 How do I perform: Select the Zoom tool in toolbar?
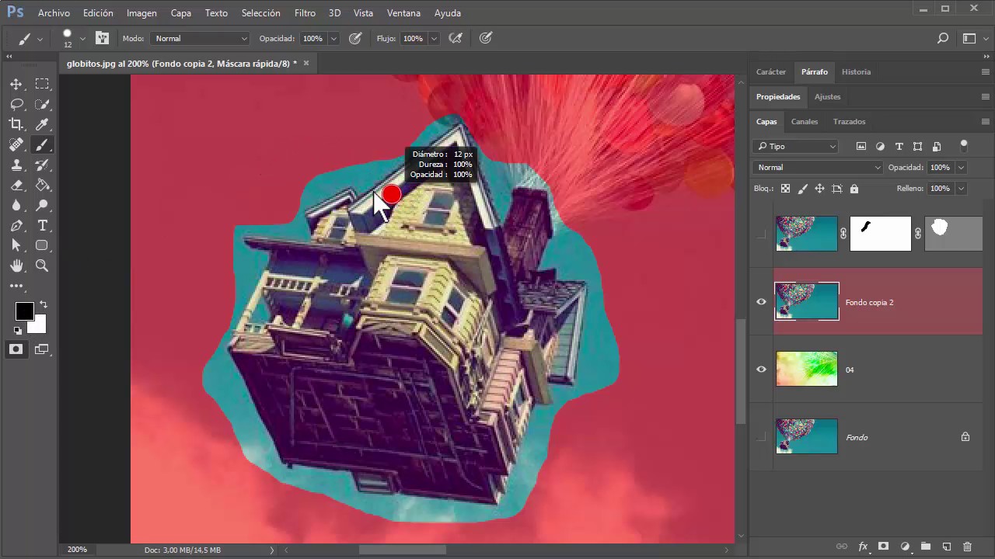pyautogui.click(x=42, y=266)
